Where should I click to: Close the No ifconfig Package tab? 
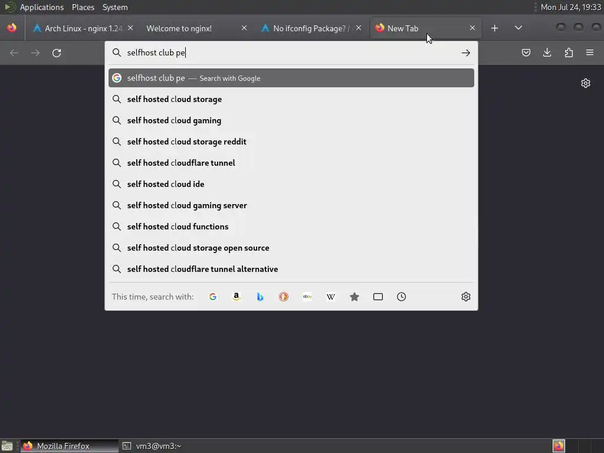coord(359,28)
